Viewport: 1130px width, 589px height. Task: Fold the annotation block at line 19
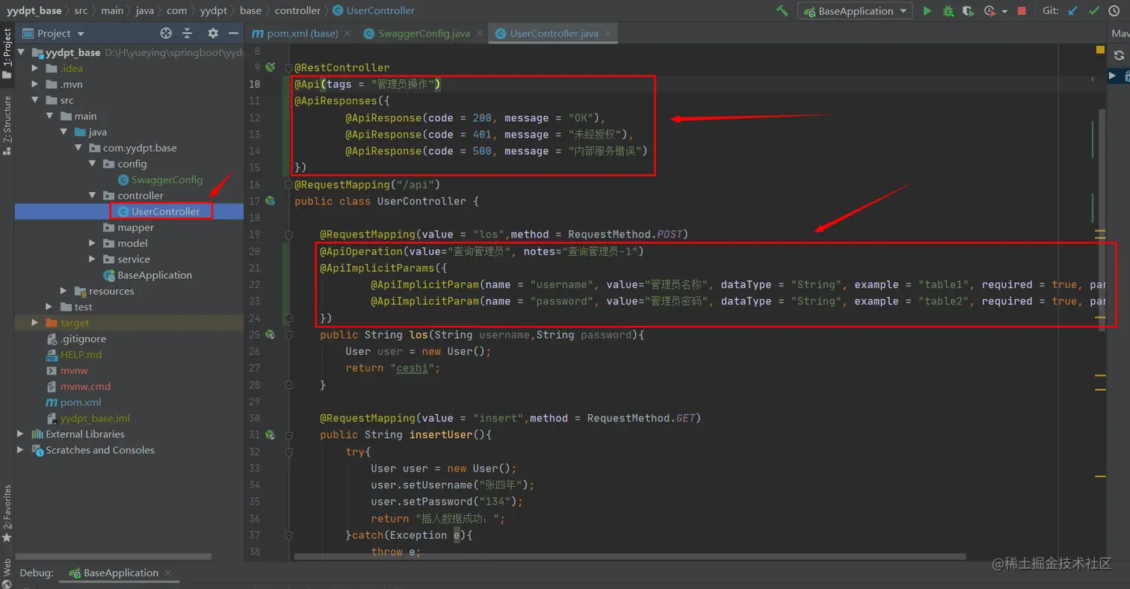pos(288,235)
